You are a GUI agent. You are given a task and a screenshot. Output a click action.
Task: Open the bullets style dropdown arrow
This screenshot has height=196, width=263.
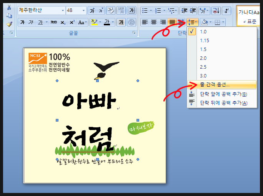click(x=151, y=11)
